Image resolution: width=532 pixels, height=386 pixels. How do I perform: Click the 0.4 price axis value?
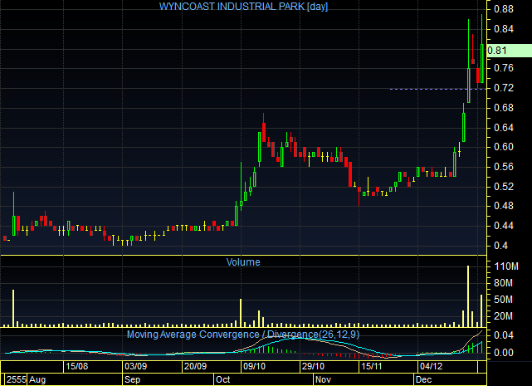[500, 246]
